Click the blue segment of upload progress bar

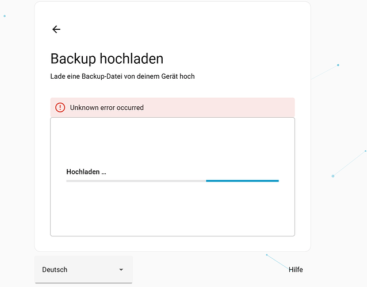point(242,181)
